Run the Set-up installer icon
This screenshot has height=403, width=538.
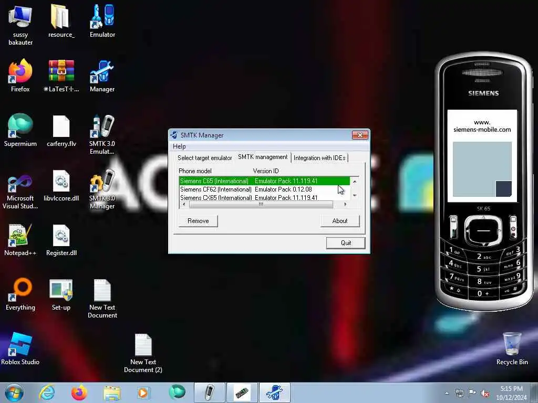pyautogui.click(x=61, y=294)
